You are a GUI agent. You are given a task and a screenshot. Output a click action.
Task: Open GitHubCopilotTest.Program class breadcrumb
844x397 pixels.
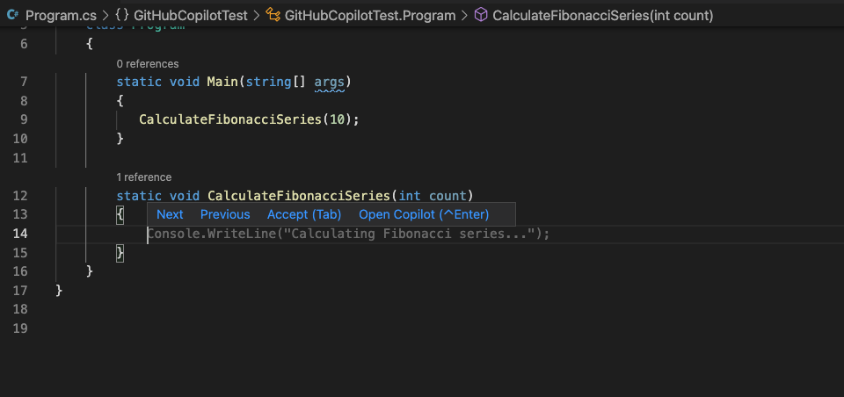(x=370, y=16)
